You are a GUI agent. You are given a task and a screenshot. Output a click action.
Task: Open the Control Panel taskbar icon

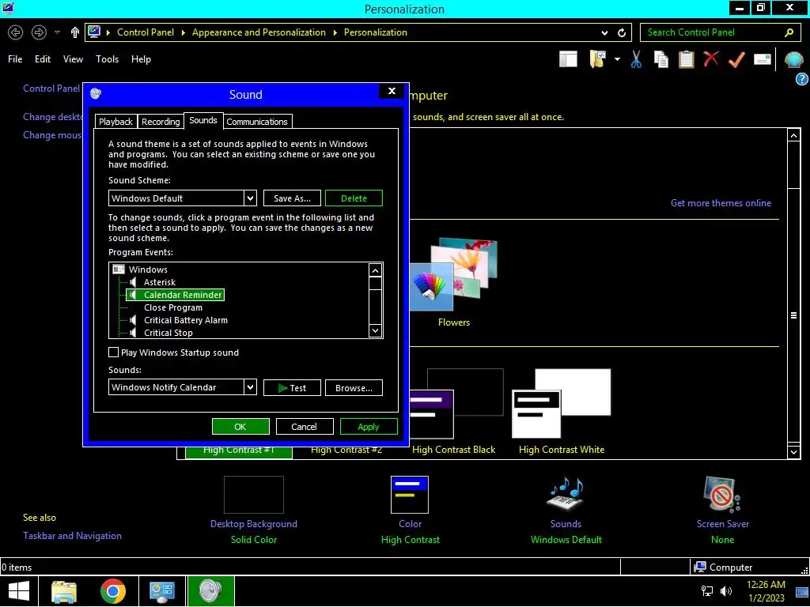pos(162,591)
